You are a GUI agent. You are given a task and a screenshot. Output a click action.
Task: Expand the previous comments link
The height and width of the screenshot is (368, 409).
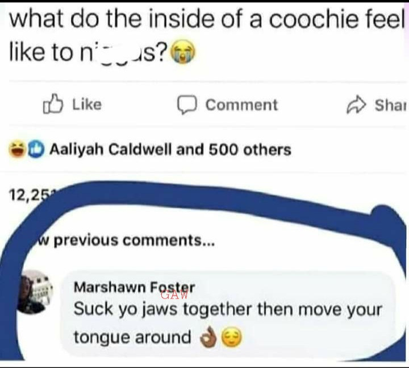coord(126,240)
